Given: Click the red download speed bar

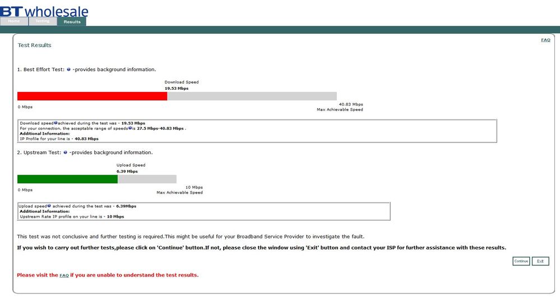Looking at the screenshot, I should pos(92,96).
